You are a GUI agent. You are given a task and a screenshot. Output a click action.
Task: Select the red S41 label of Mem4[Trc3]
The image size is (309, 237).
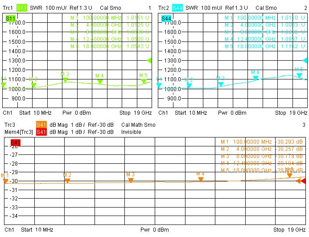point(41,132)
